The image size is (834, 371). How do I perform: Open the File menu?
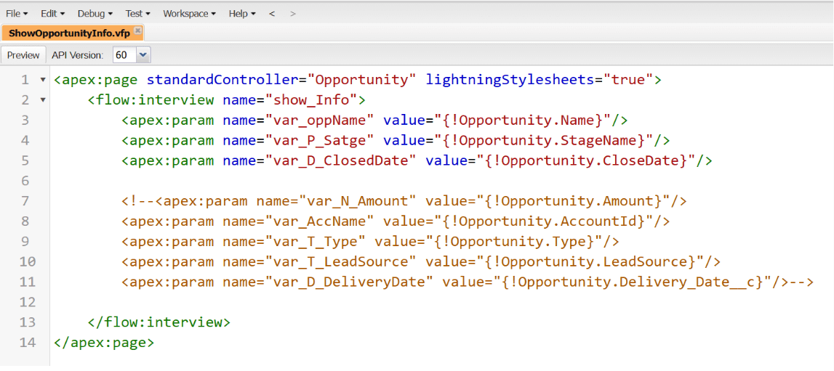pyautogui.click(x=17, y=13)
